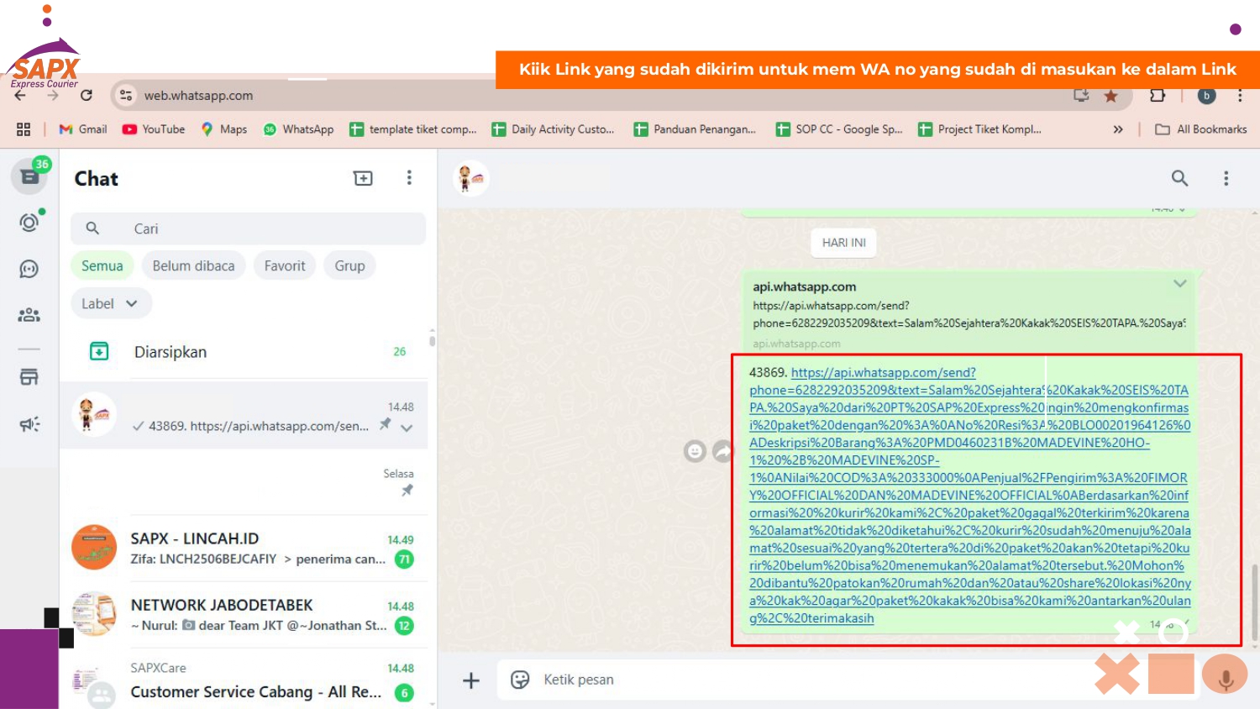The height and width of the screenshot is (709, 1260).
Task: Open the Chat panel three-dot menu
Action: pos(409,178)
